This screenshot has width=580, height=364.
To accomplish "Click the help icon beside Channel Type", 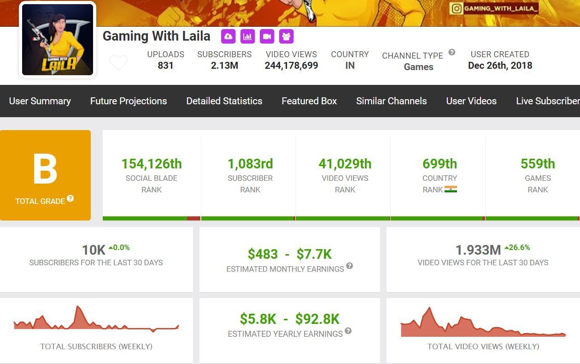I will point(452,52).
